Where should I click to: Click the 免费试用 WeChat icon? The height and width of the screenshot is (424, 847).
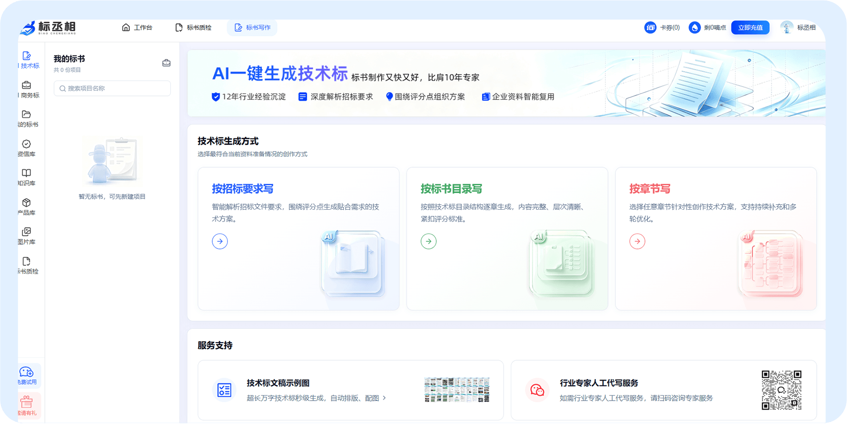[x=27, y=372]
